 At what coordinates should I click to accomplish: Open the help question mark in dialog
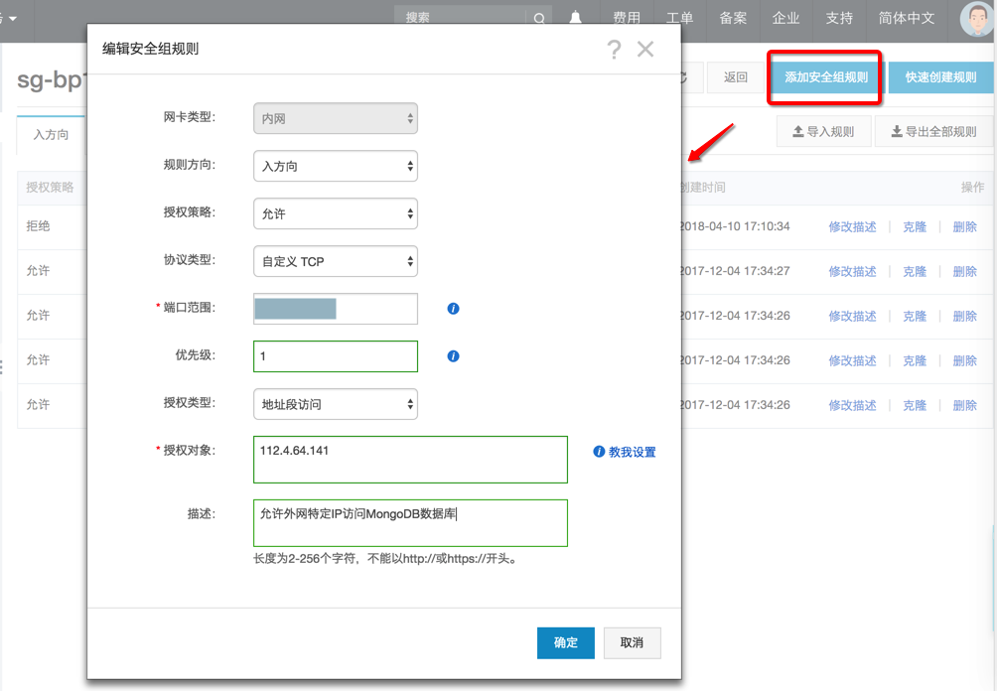pyautogui.click(x=614, y=50)
